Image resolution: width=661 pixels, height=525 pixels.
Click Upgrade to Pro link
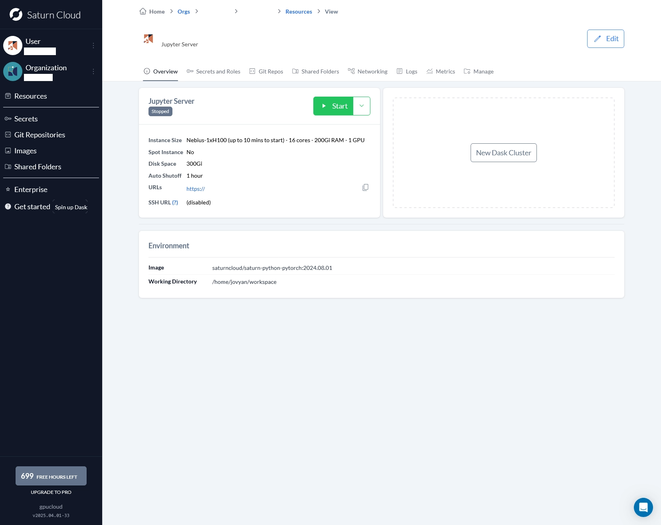click(51, 492)
